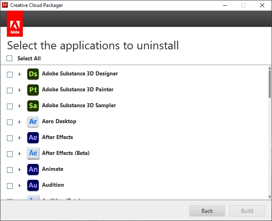
Task: Click the Back button
Action: 207,211
